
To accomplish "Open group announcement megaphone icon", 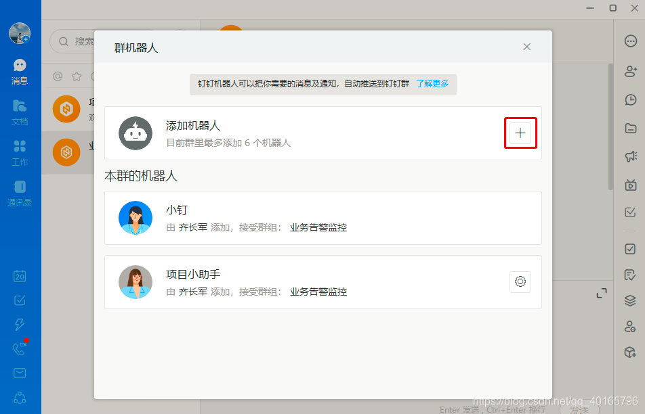I will (x=631, y=156).
